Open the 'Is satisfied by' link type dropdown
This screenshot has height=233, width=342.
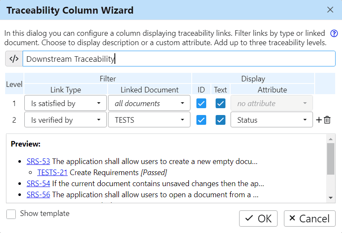click(x=65, y=103)
